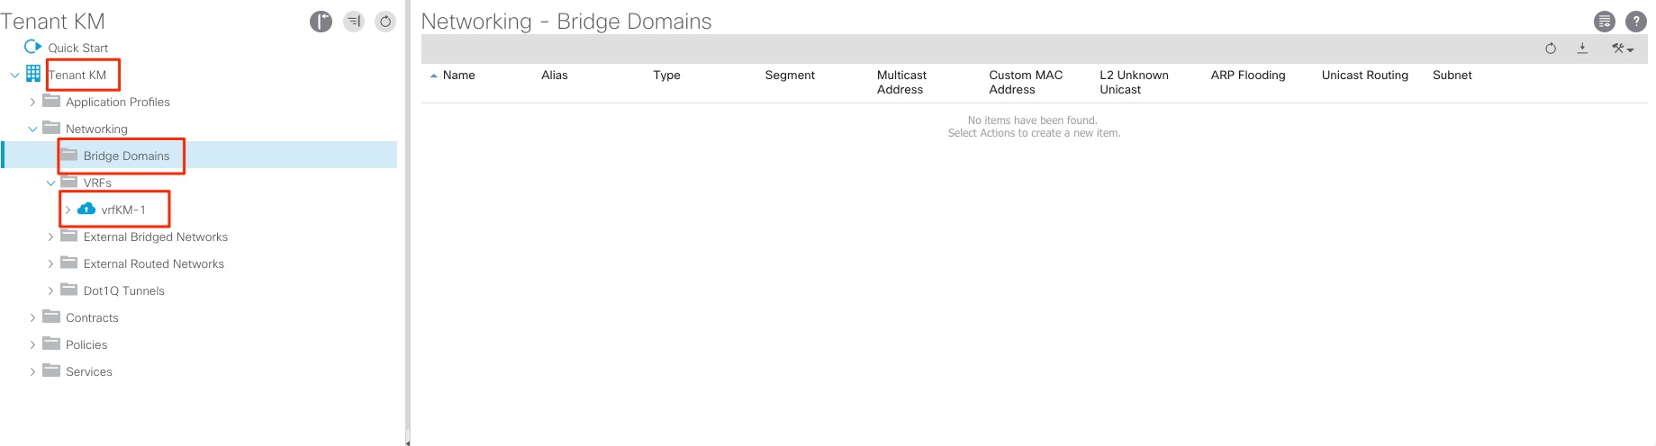Click the download icon in table toolbar
1656x446 pixels.
(1582, 49)
